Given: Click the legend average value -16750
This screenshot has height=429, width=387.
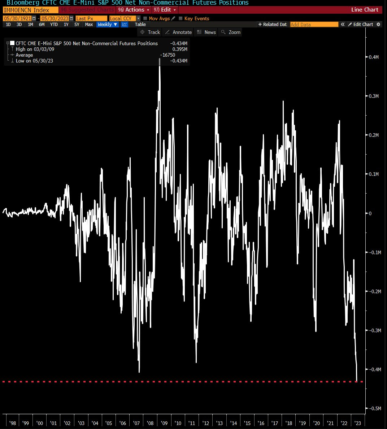Looking at the screenshot, I should coord(168,55).
